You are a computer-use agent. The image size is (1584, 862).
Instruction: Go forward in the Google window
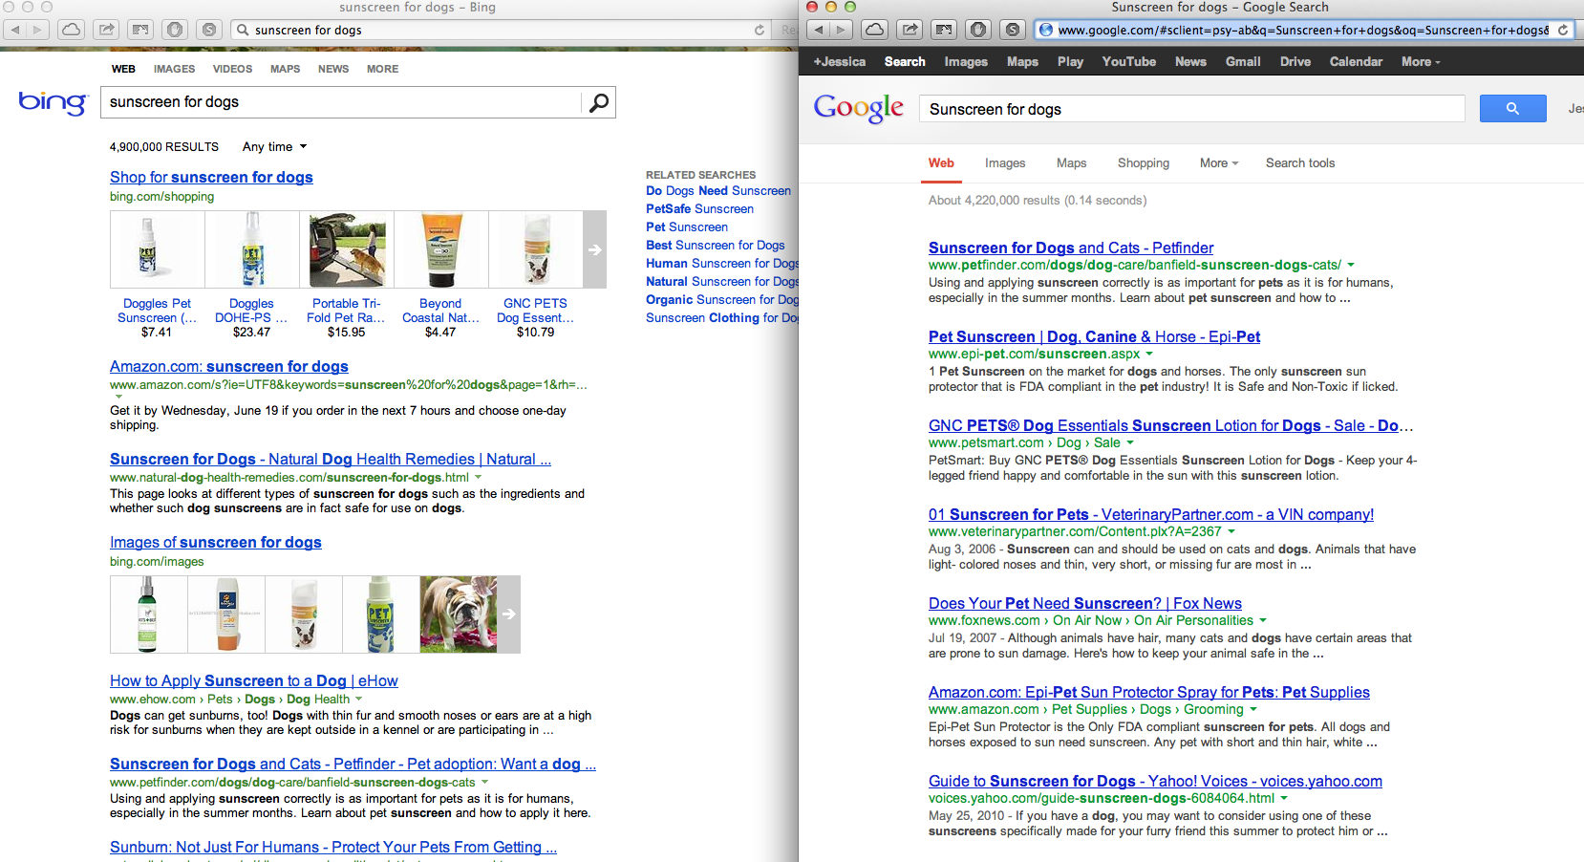841,30
